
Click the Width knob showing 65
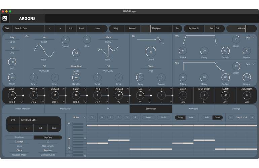(x=12, y=77)
